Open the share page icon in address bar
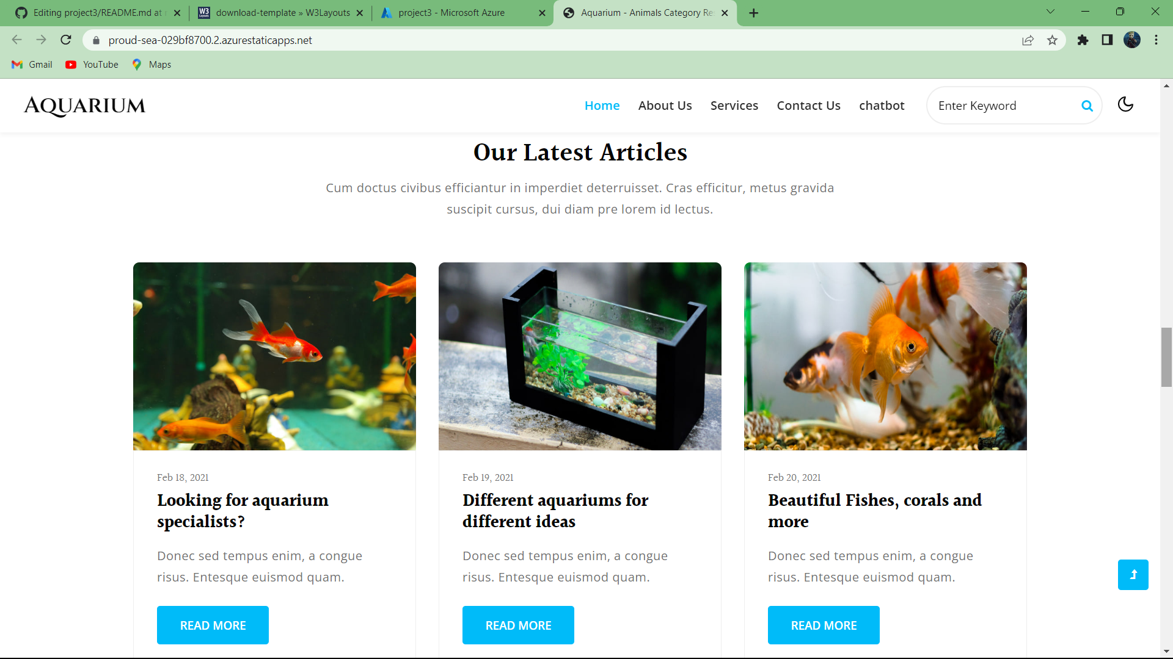1173x659 pixels. coord(1028,40)
